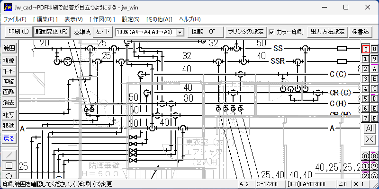Click the 印刷 (L) print button
The image size is (379, 189).
[18, 32]
